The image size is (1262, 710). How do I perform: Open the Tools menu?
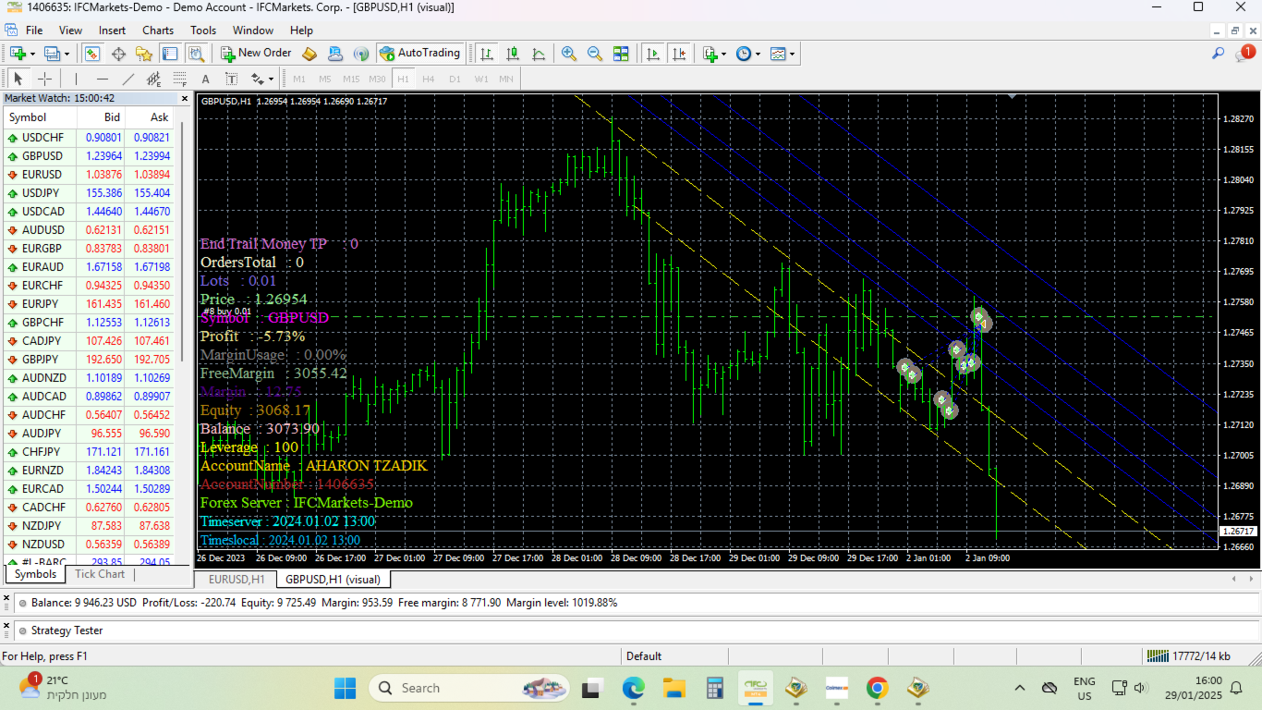[x=203, y=31]
